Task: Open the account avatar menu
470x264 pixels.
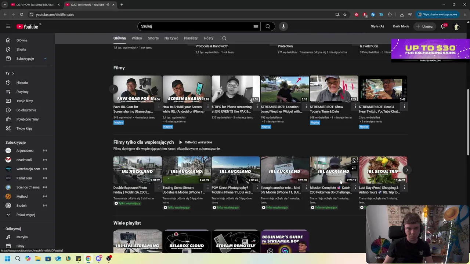Action: [x=456, y=26]
